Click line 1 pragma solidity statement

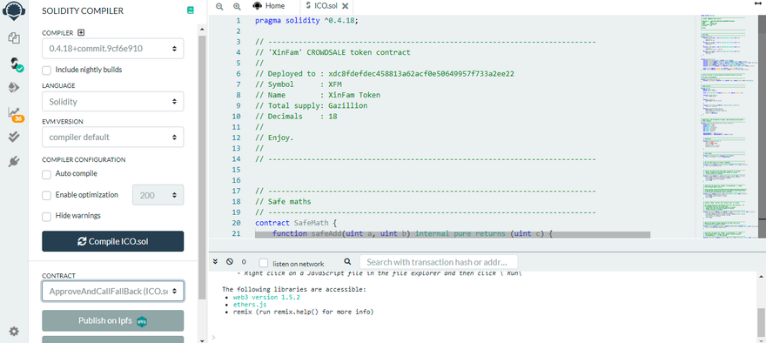click(x=306, y=21)
